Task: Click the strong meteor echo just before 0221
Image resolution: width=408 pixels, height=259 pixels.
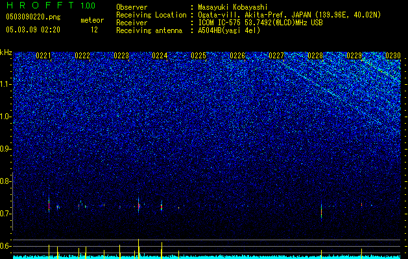Action: pyautogui.click(x=49, y=204)
